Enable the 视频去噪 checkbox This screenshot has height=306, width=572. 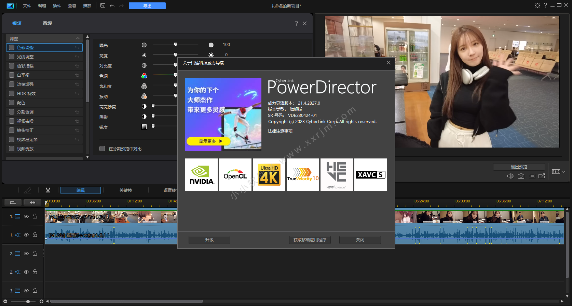click(x=12, y=121)
